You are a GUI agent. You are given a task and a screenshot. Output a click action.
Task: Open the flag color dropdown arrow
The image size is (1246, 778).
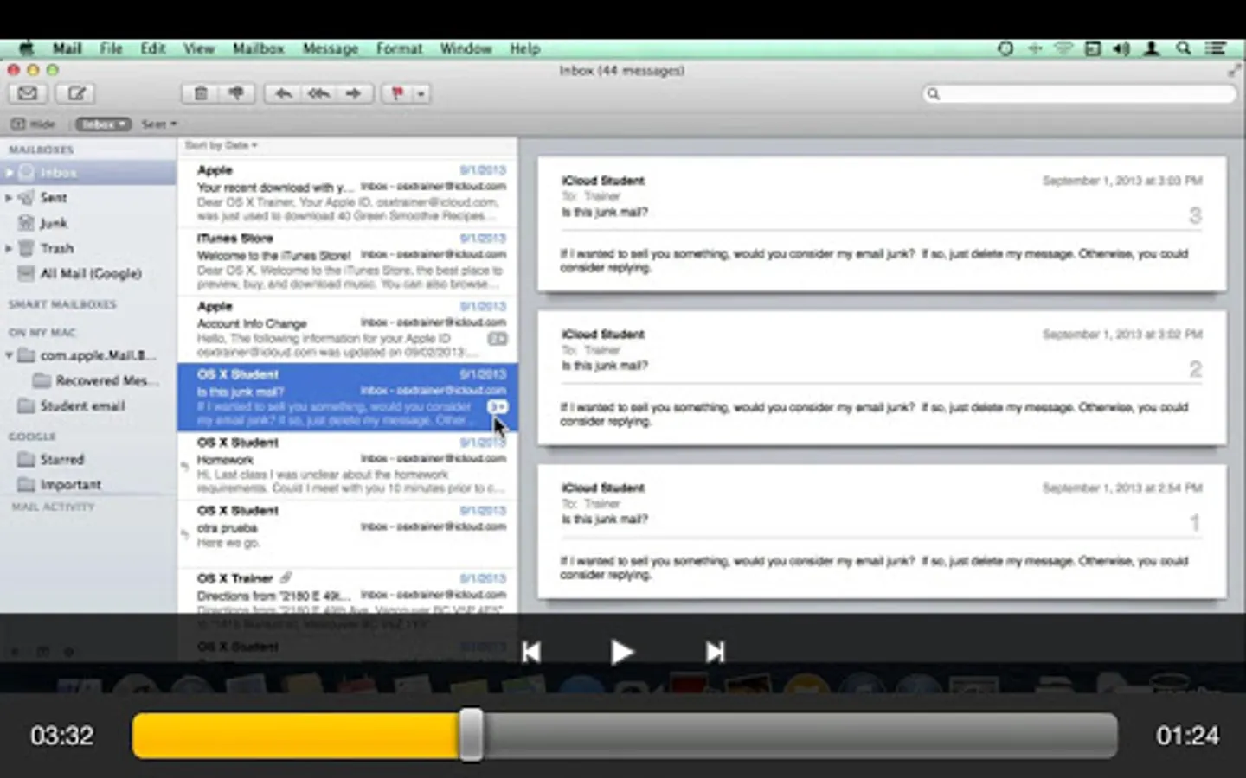421,93
